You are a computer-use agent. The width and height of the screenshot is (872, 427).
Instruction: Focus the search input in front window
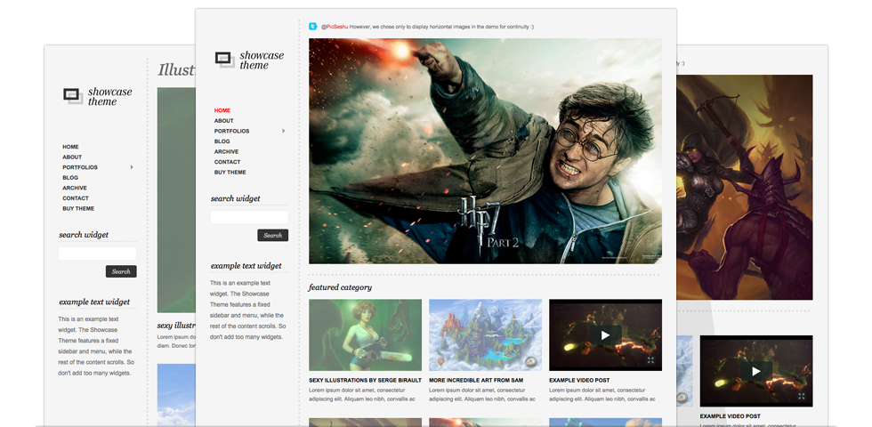(249, 217)
